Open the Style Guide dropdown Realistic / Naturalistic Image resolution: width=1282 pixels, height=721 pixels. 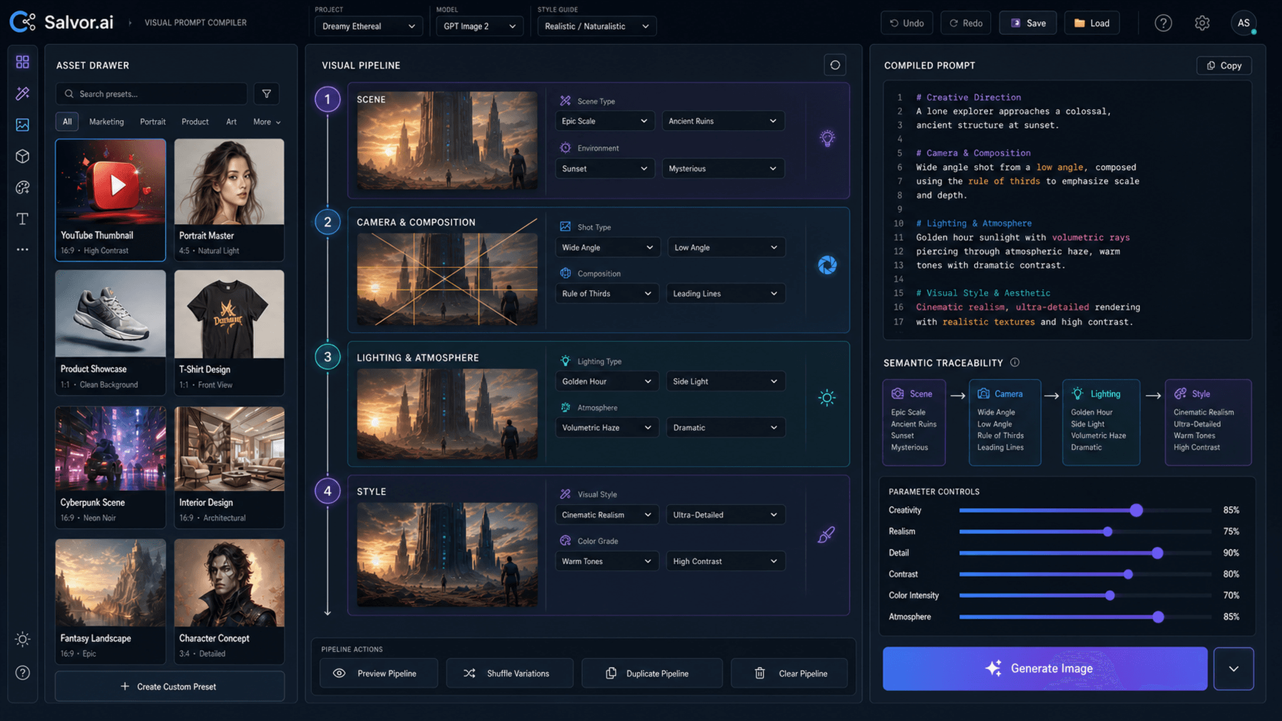[x=597, y=26]
